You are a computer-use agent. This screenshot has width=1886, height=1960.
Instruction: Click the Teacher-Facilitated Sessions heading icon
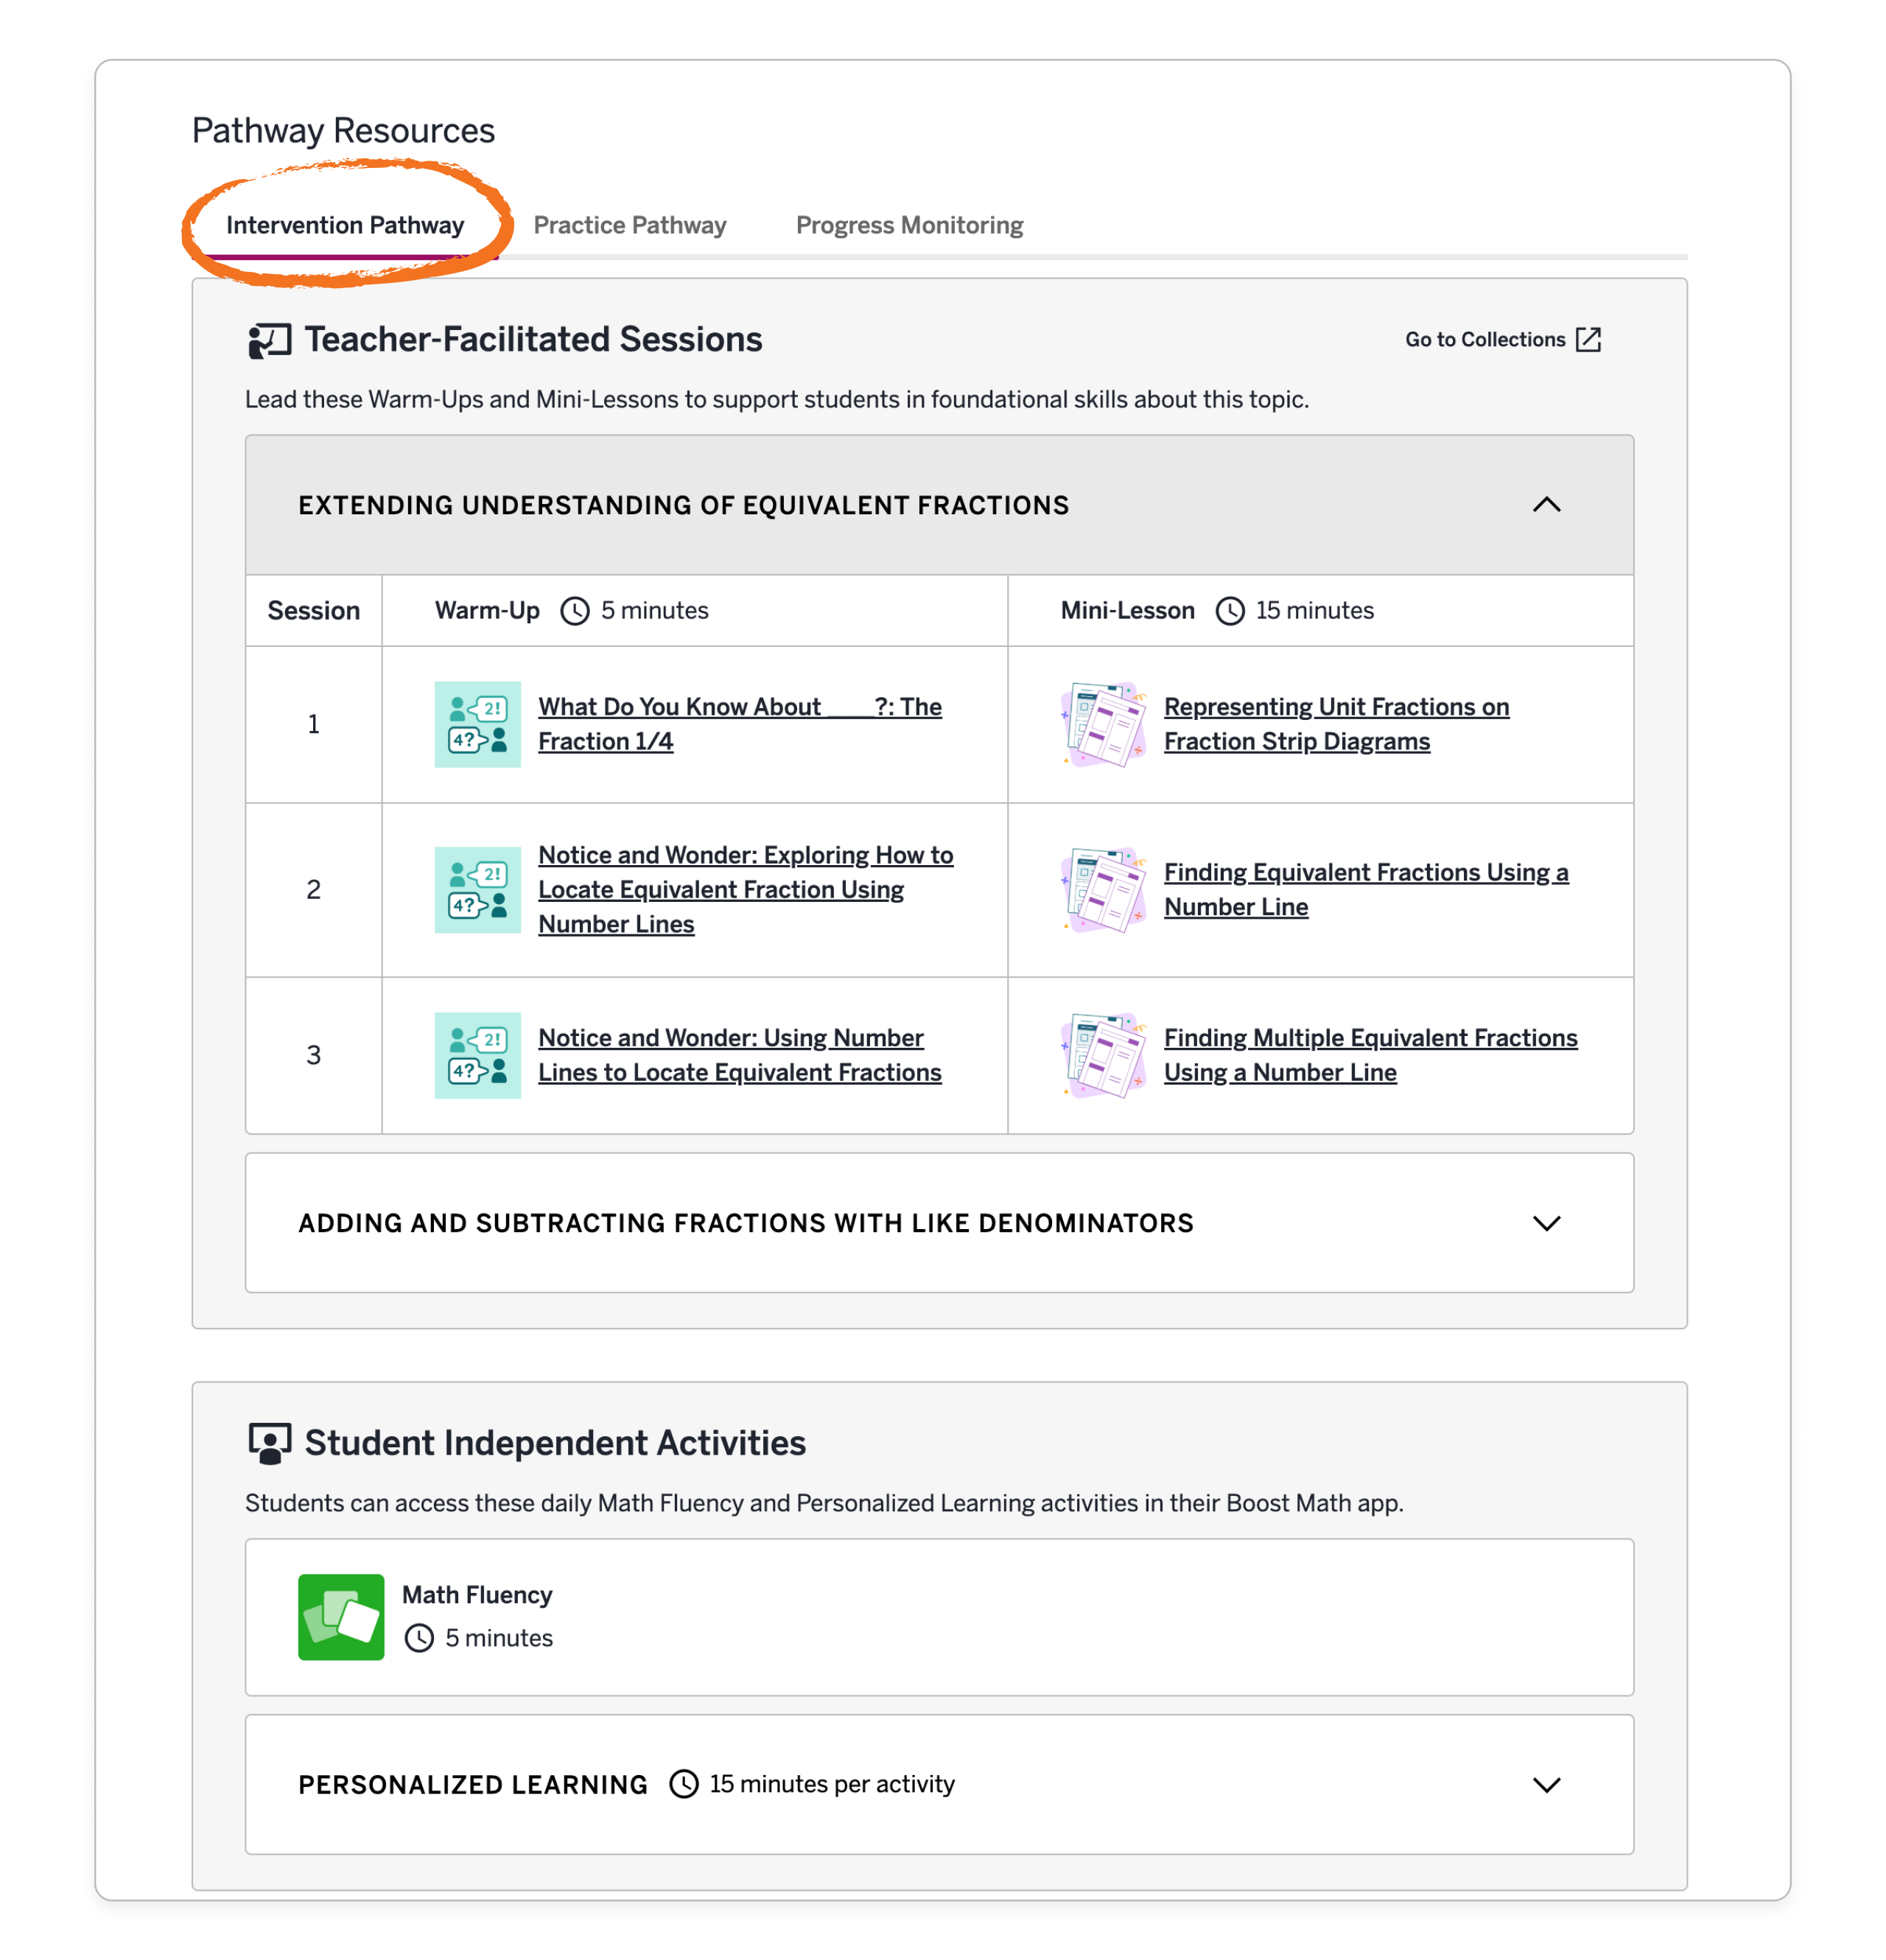269,340
